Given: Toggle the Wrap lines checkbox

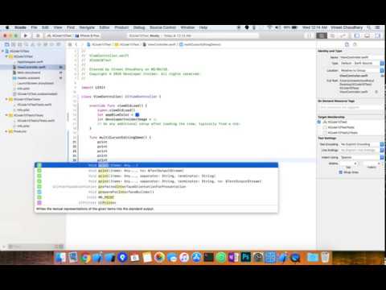Looking at the screenshot, I should pos(341,172).
